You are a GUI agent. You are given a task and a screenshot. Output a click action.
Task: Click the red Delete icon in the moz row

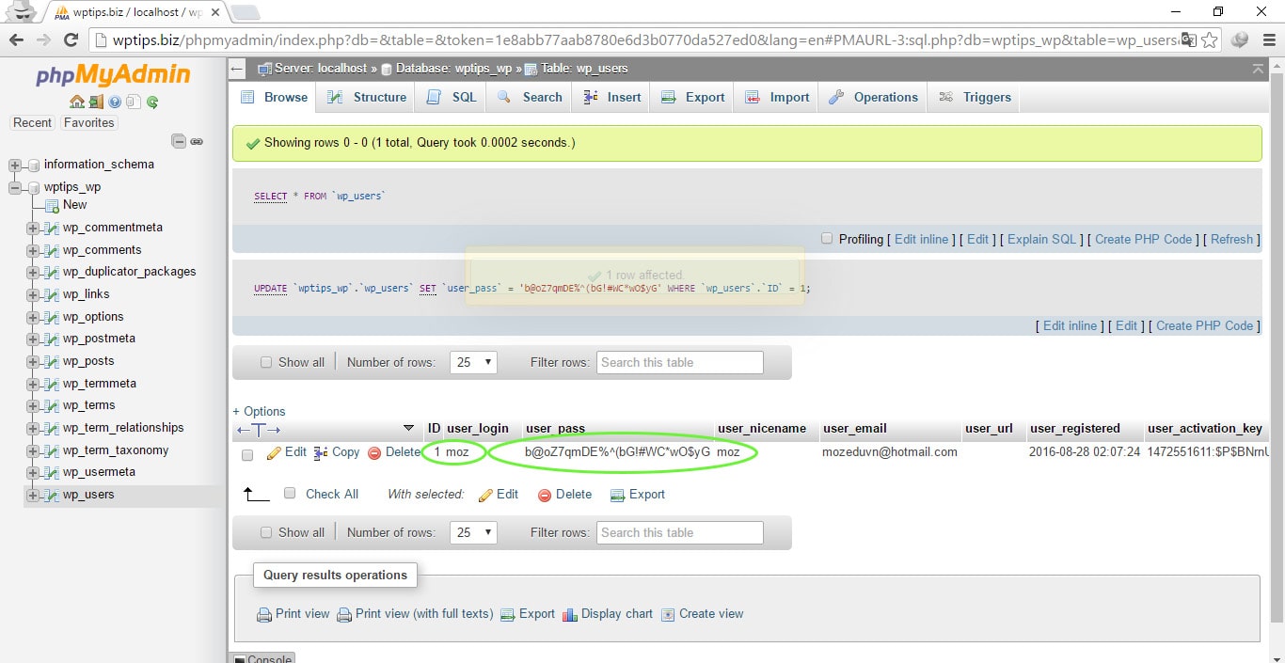pyautogui.click(x=374, y=452)
